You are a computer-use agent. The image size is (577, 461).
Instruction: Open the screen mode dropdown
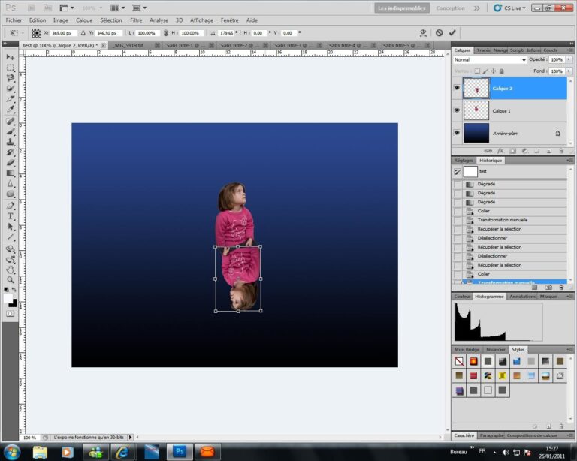(x=139, y=8)
